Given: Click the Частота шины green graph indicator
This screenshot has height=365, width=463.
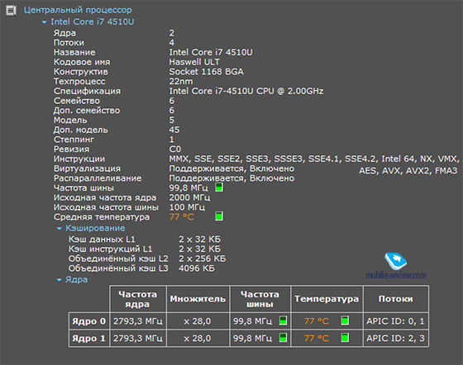Looking at the screenshot, I should tap(219, 187).
